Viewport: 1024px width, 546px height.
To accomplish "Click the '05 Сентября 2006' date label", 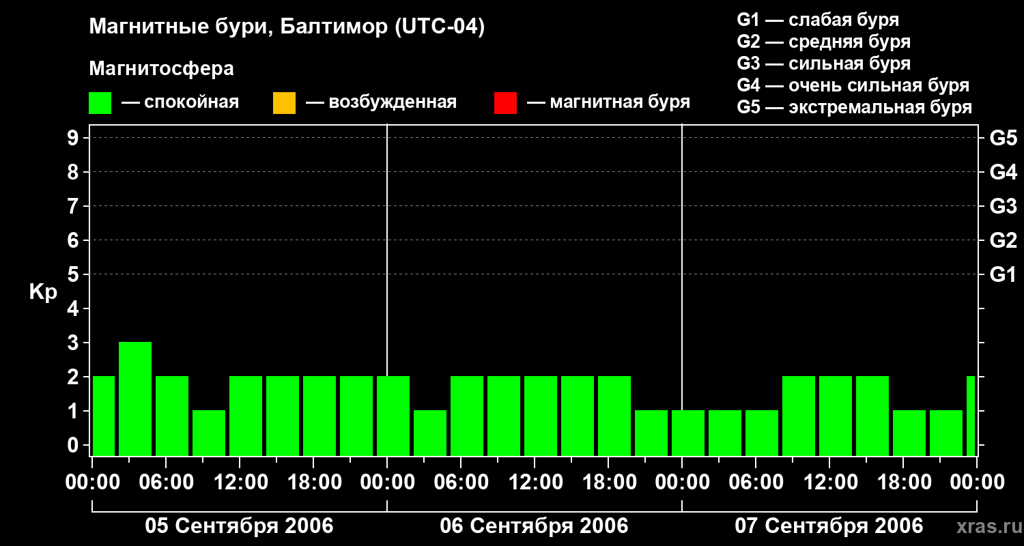I will tap(240, 526).
